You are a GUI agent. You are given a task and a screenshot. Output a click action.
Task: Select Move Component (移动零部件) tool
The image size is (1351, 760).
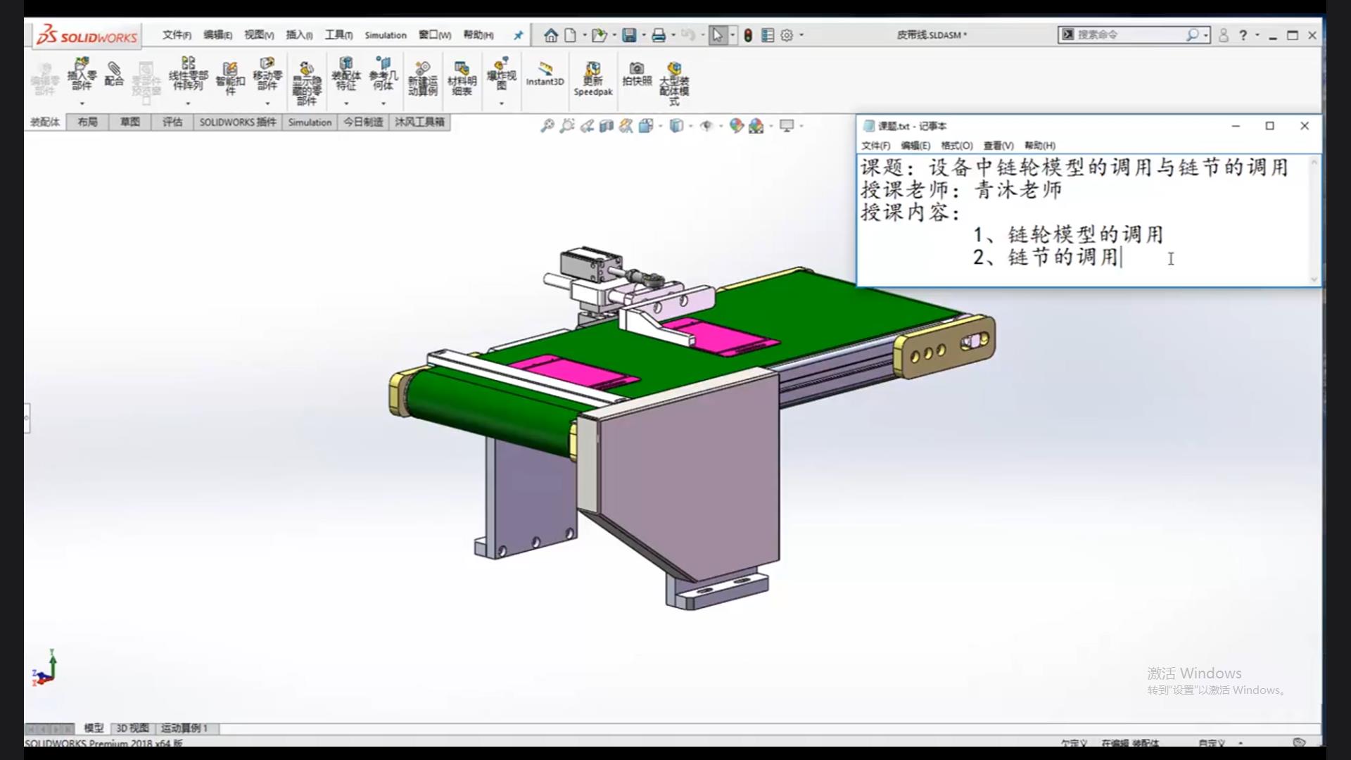[267, 74]
